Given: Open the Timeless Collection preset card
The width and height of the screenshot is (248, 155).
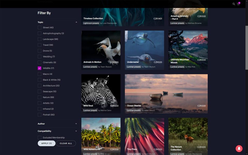Looking at the screenshot, I should pos(122,17).
